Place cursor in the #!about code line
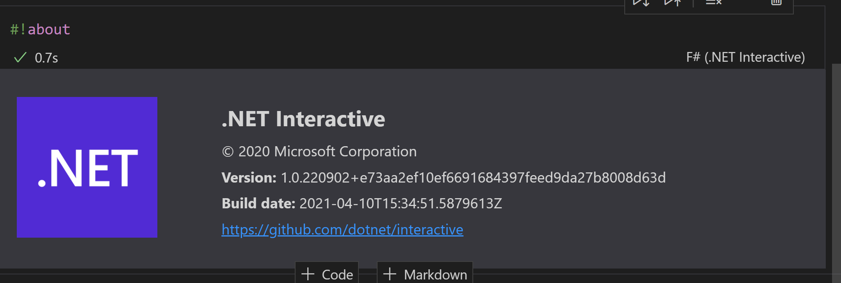The height and width of the screenshot is (283, 841). (40, 29)
